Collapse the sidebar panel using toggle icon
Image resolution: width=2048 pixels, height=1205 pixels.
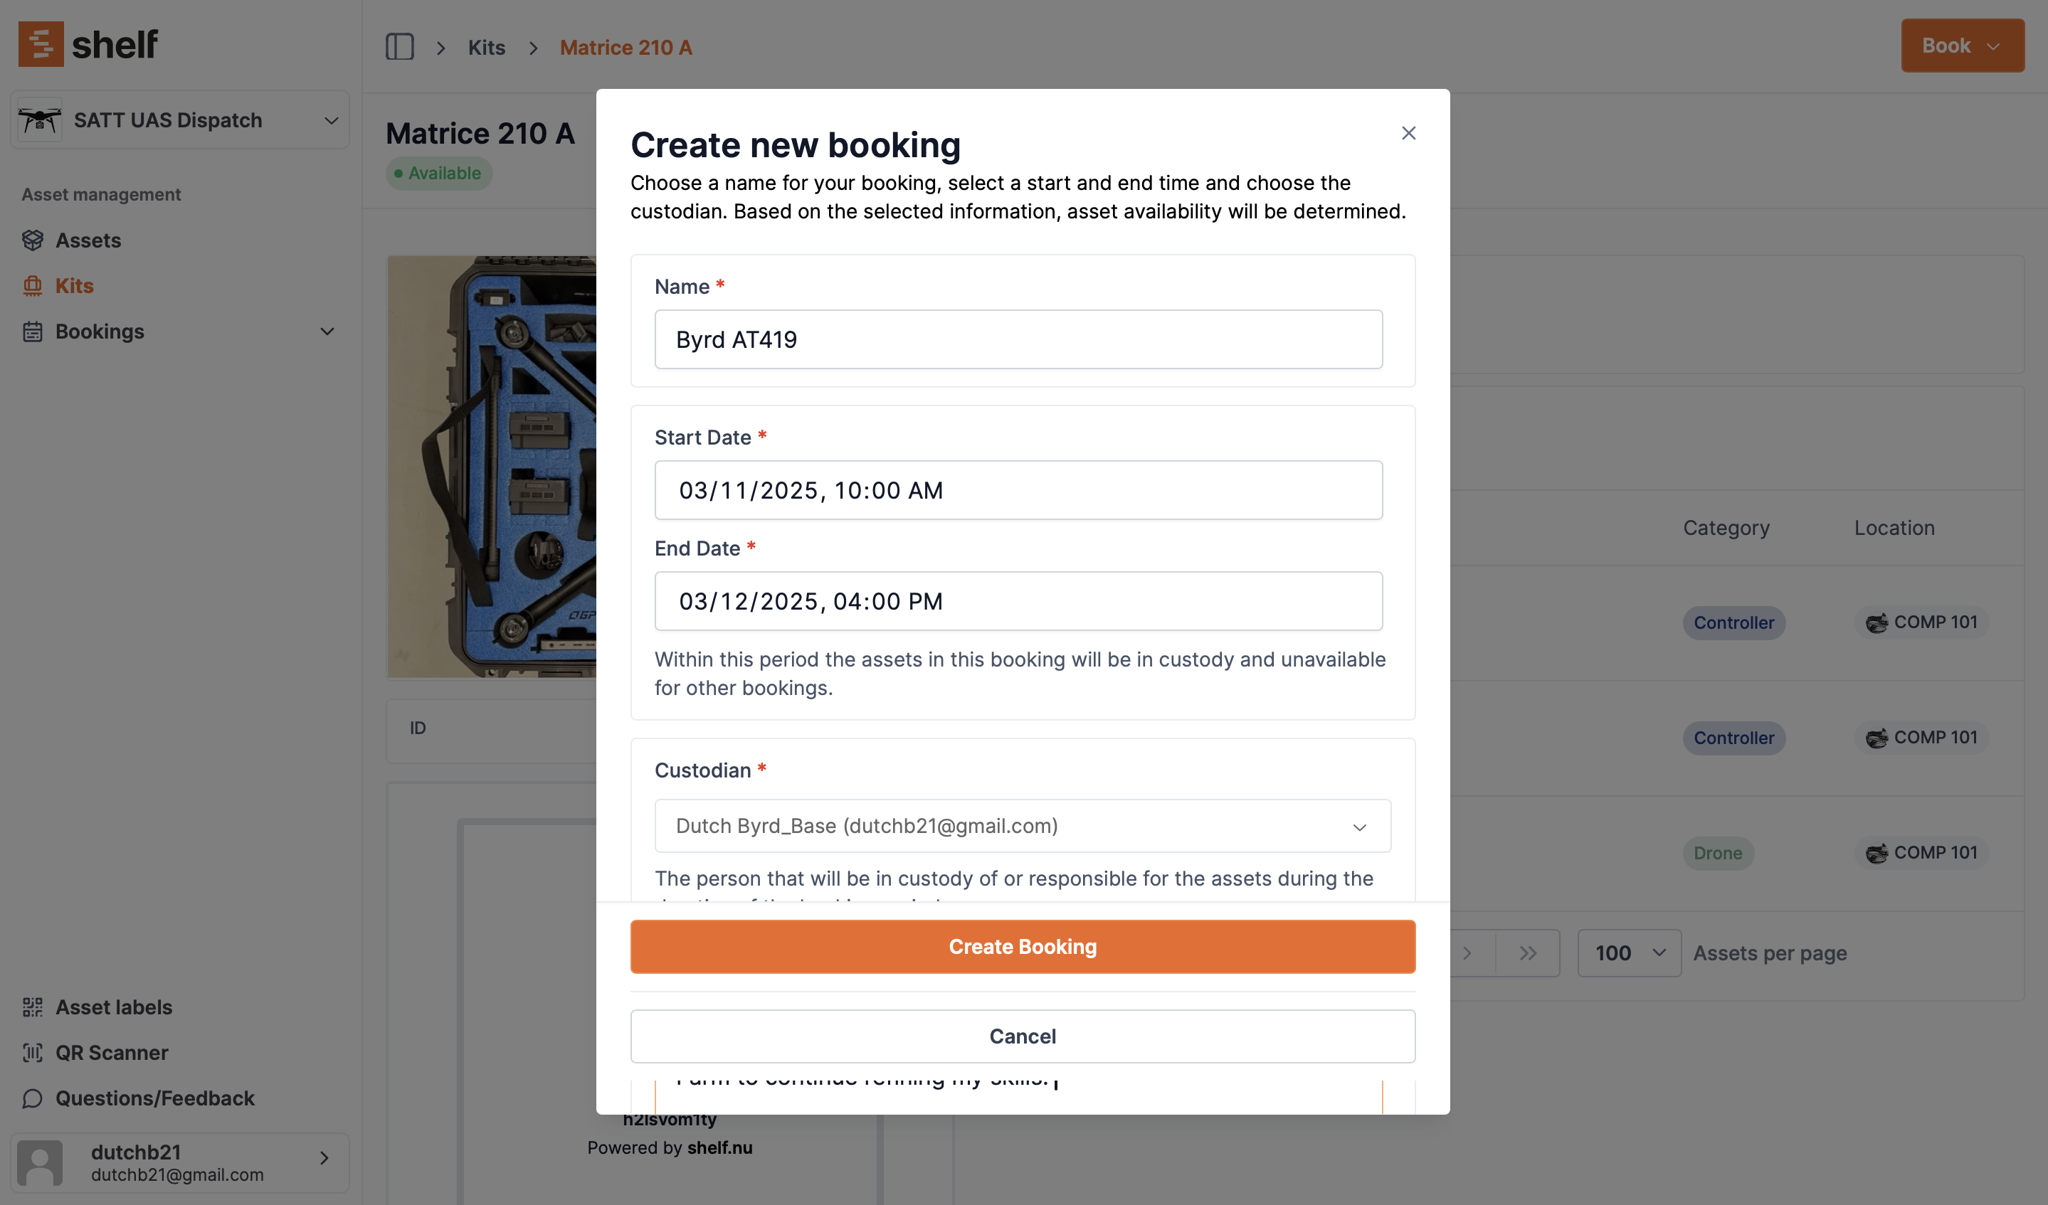tap(399, 47)
